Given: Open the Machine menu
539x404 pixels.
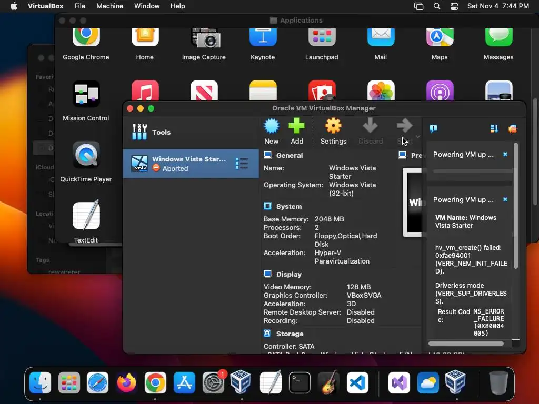Looking at the screenshot, I should (x=109, y=6).
